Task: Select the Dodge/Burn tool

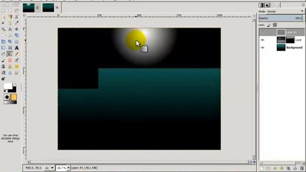Action: pyautogui.click(x=3, y=79)
